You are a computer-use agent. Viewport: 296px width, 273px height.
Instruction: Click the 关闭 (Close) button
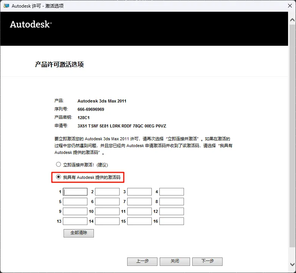pos(175,262)
